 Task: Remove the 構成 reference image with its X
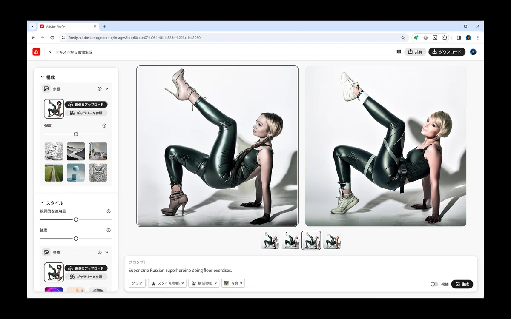59,103
